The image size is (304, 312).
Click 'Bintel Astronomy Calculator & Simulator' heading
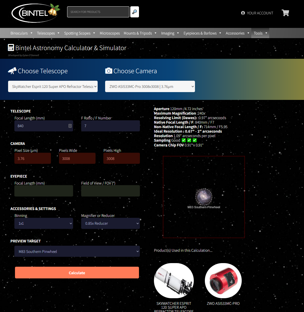click(x=71, y=48)
